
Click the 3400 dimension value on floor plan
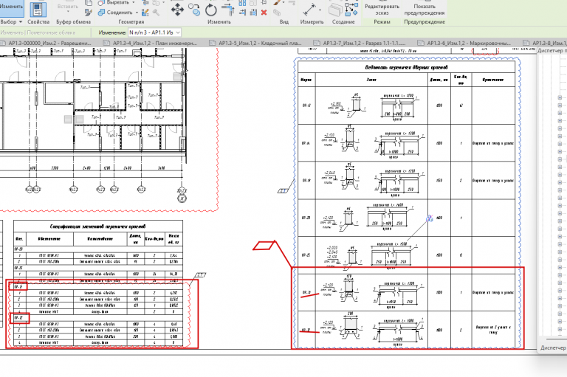(x=161, y=168)
